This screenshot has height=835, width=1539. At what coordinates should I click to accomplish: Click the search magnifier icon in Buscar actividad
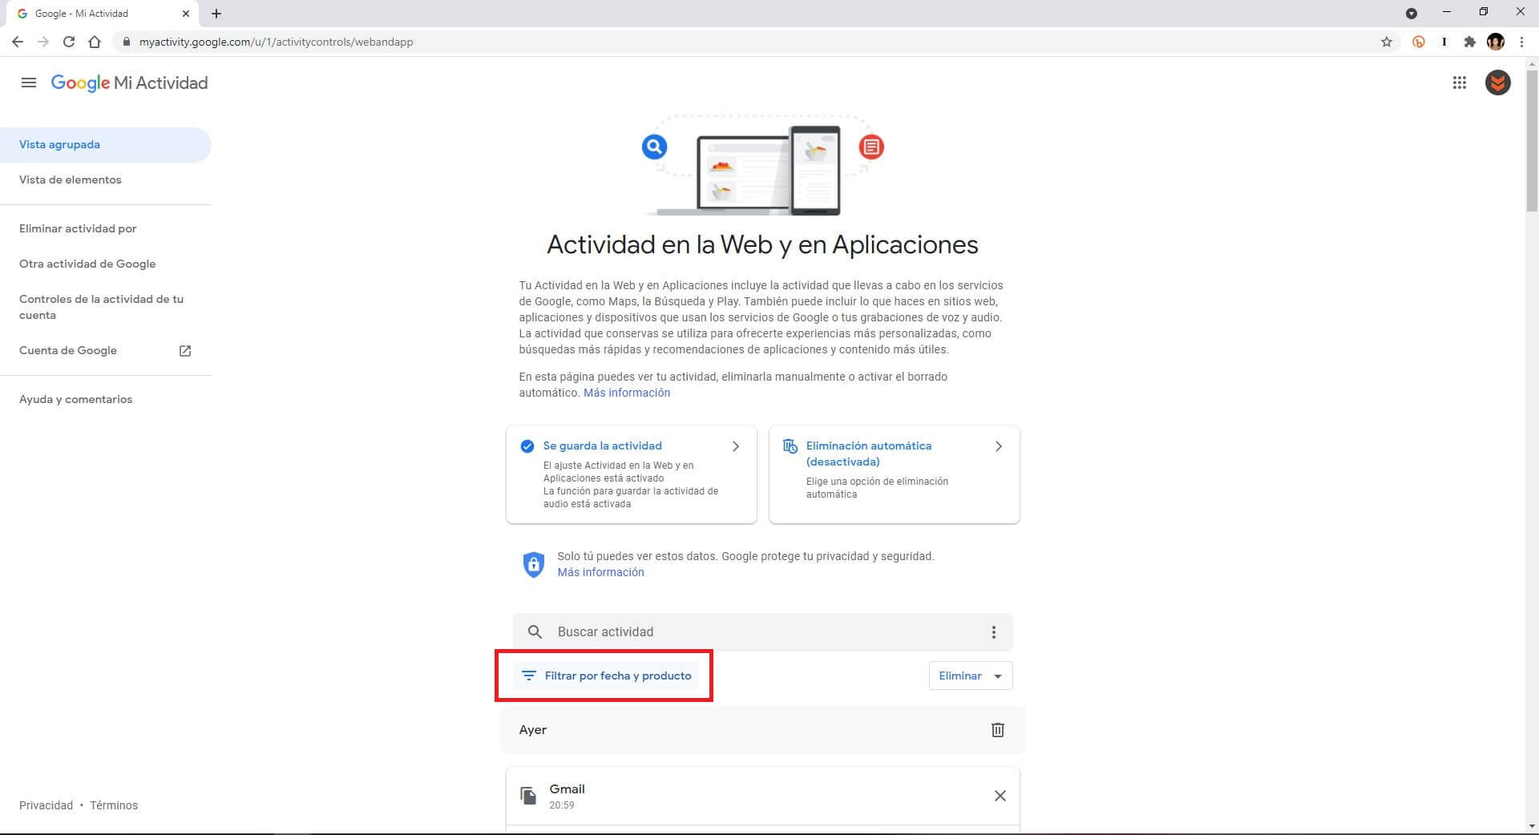tap(535, 632)
